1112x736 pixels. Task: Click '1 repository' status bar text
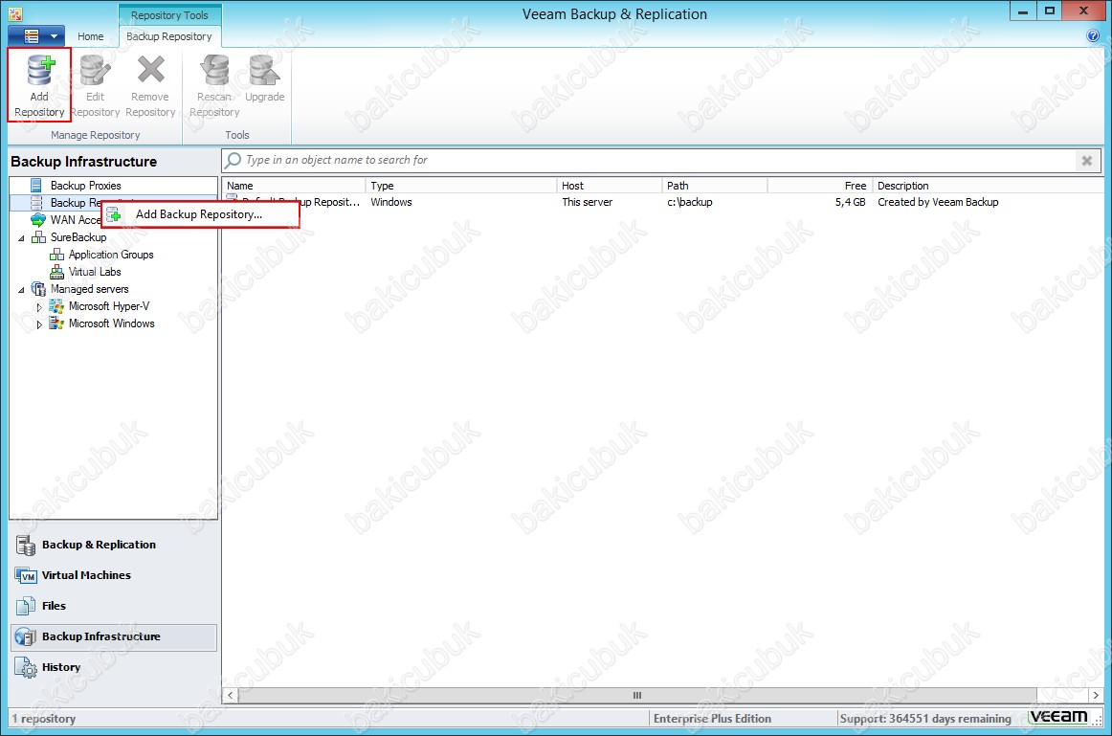[x=43, y=718]
